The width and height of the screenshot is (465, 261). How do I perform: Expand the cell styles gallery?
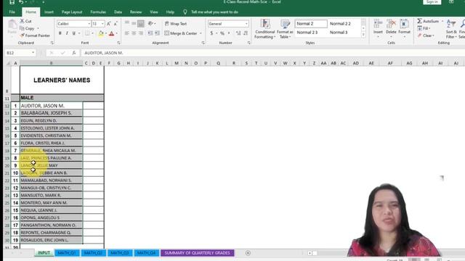pyautogui.click(x=363, y=35)
